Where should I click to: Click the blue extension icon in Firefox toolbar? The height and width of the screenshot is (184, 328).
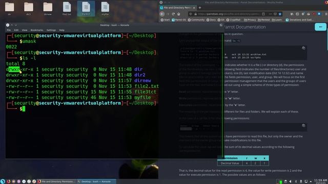(x=319, y=14)
